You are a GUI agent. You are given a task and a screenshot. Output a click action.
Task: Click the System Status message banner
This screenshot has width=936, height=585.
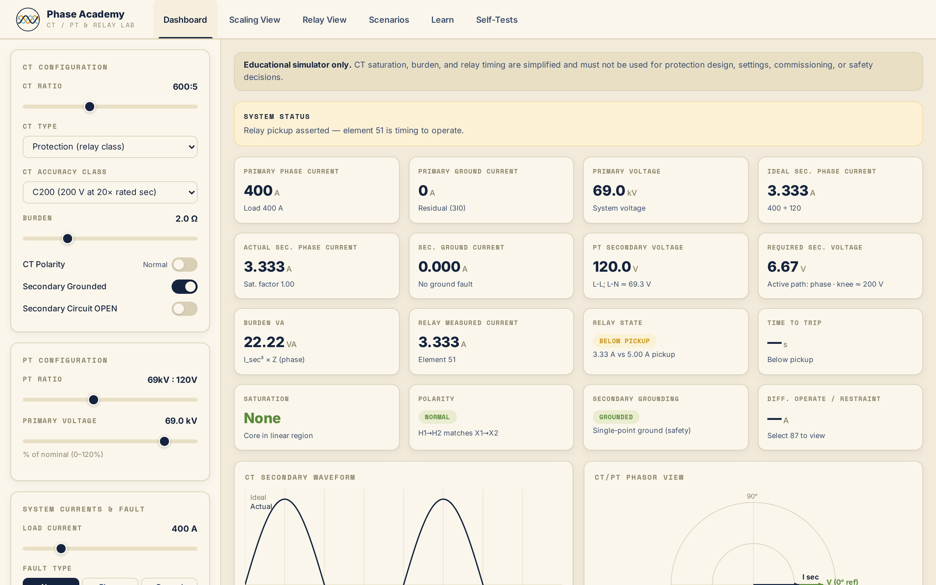(578, 124)
